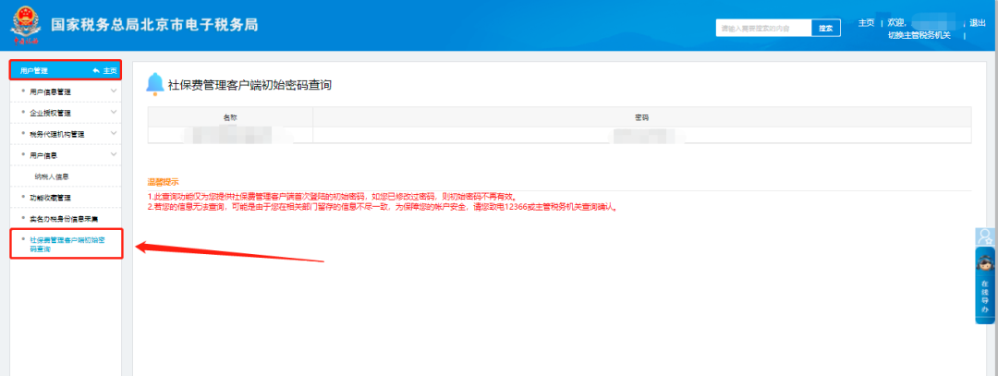Screen dimensions: 998x376
Task: Click the user star icon on right edge
Action: click(x=985, y=237)
